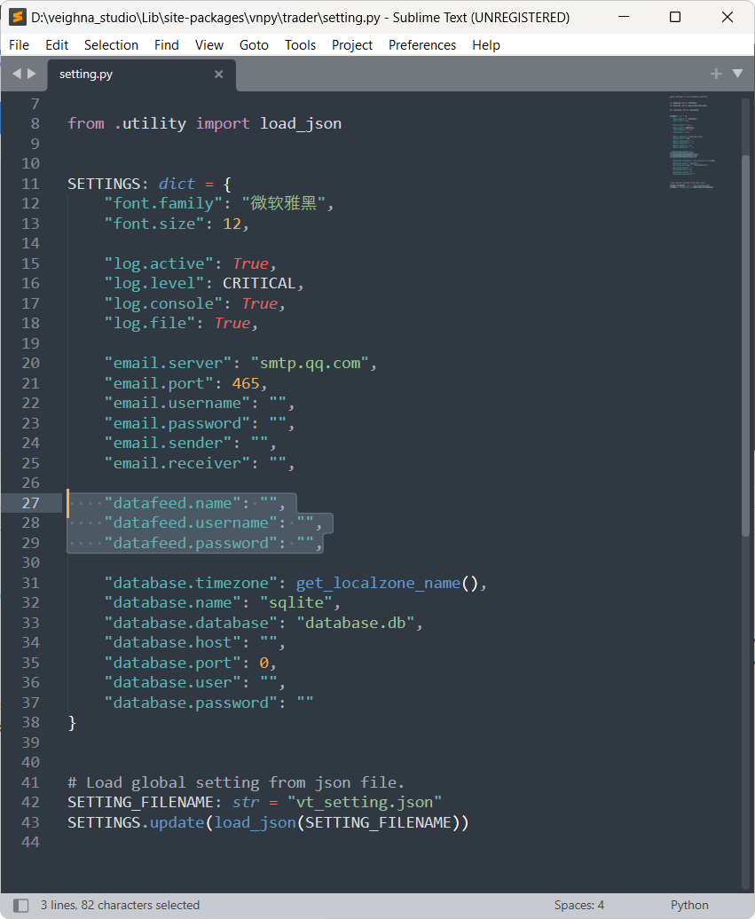Image resolution: width=755 pixels, height=919 pixels.
Task: Click the Sublime Text app icon in title bar
Action: tap(17, 17)
